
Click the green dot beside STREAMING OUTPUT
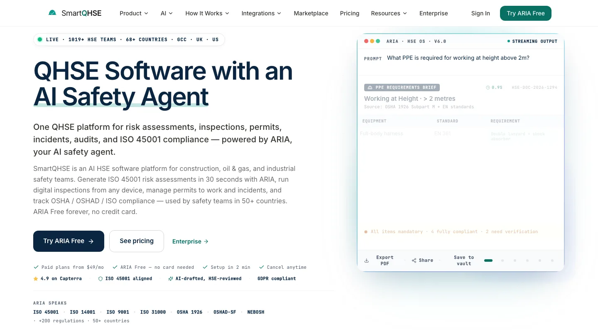[509, 41]
